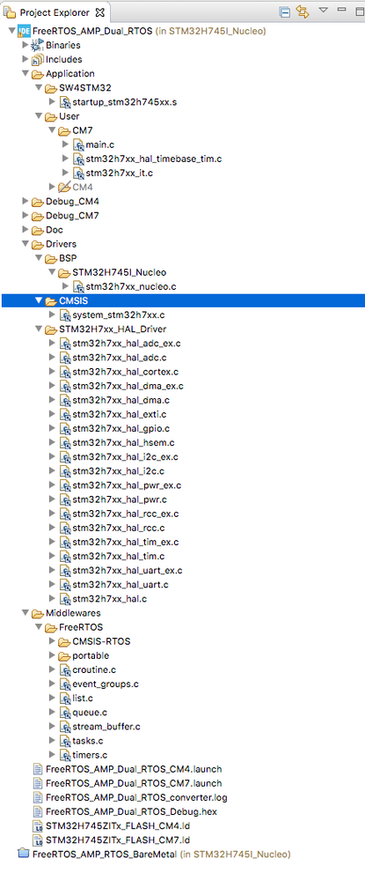Click the excluded CM4 folder icon
365x880 pixels.
coord(64,187)
